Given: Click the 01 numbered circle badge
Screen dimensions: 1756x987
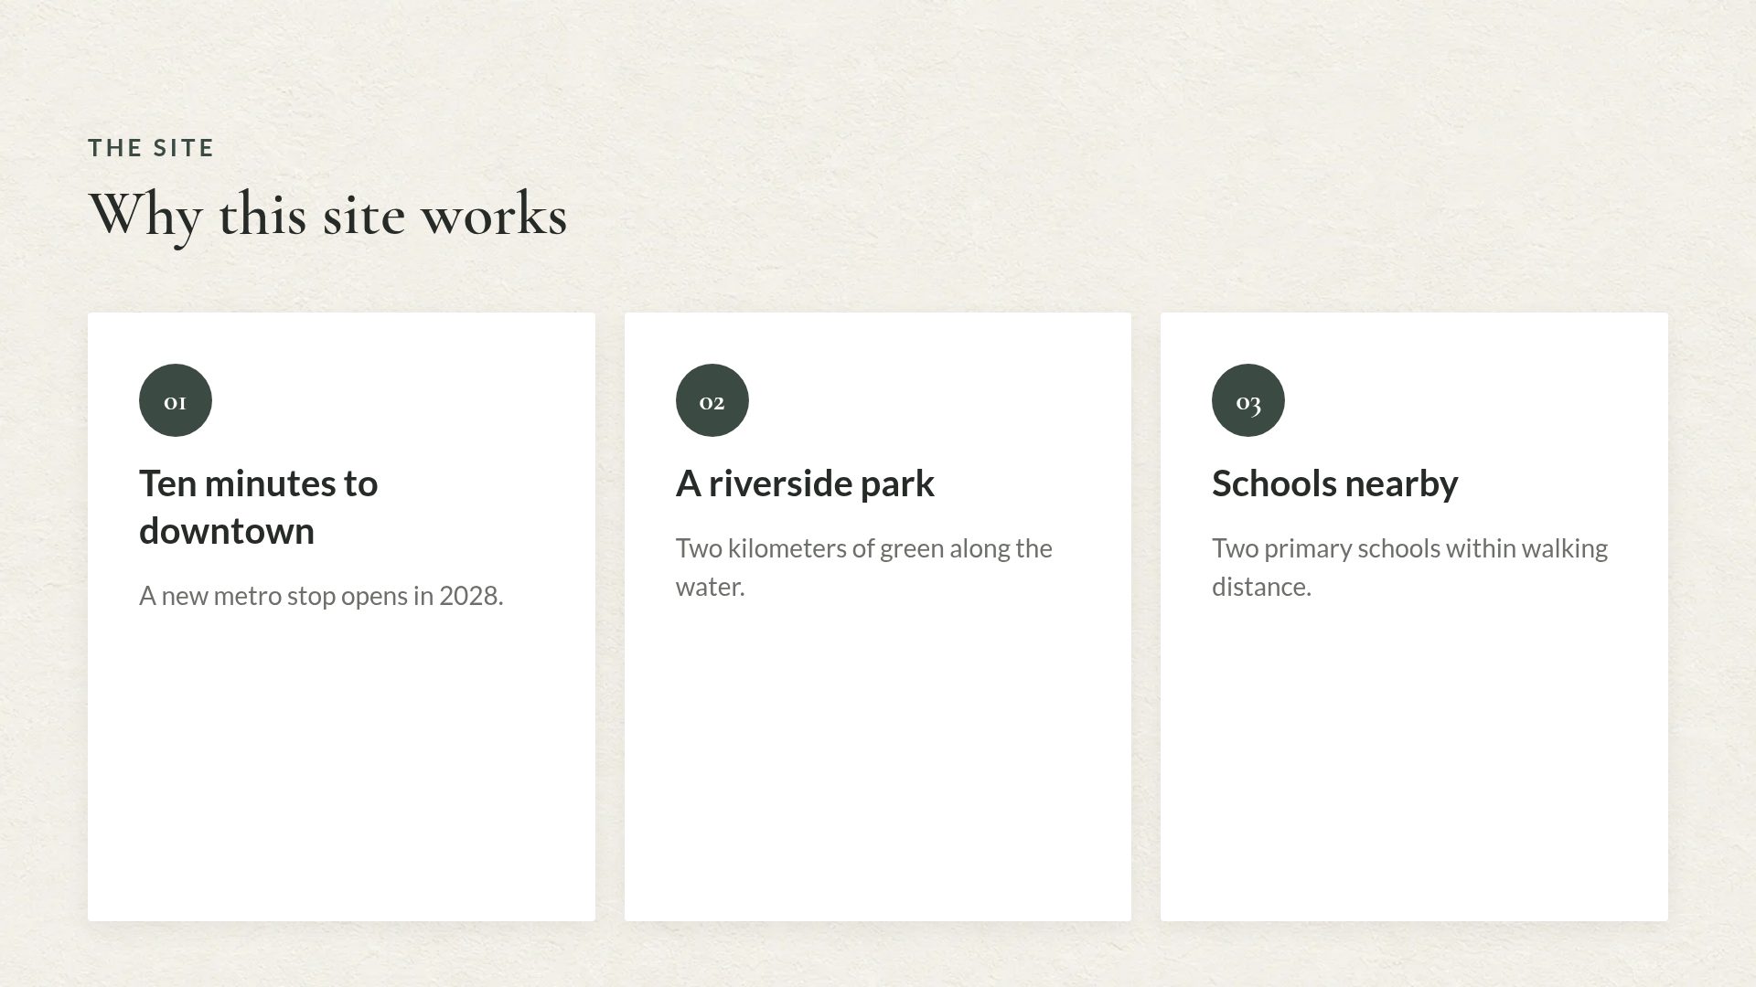Looking at the screenshot, I should [x=176, y=400].
